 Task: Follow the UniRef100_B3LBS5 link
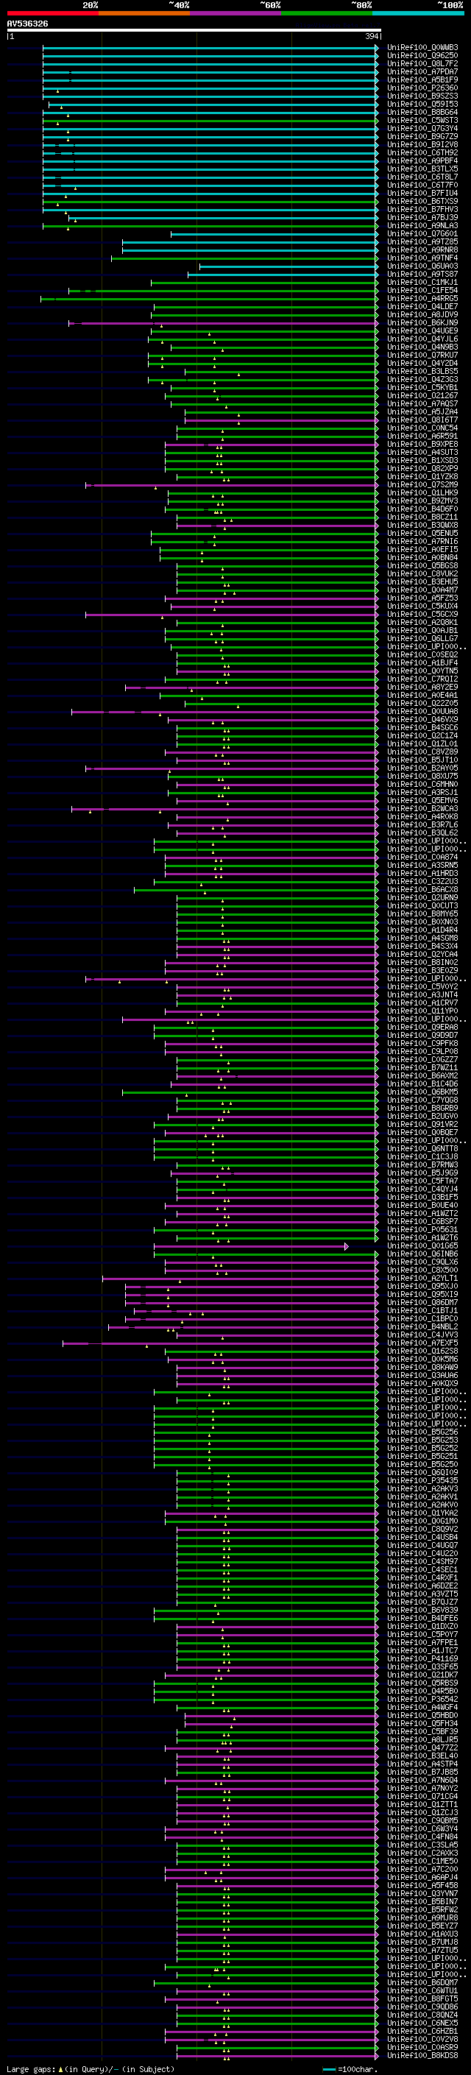pos(422,371)
